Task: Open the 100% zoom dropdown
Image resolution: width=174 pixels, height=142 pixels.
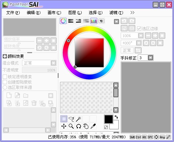Action: (x=141, y=36)
